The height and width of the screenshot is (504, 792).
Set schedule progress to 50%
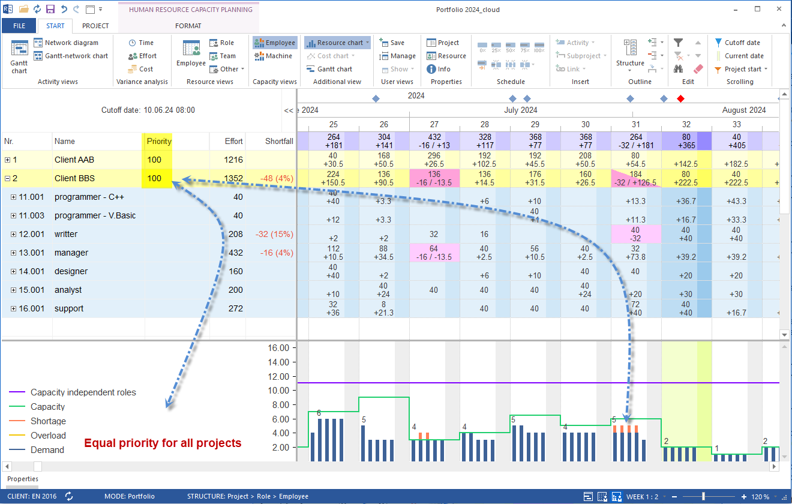(x=511, y=47)
